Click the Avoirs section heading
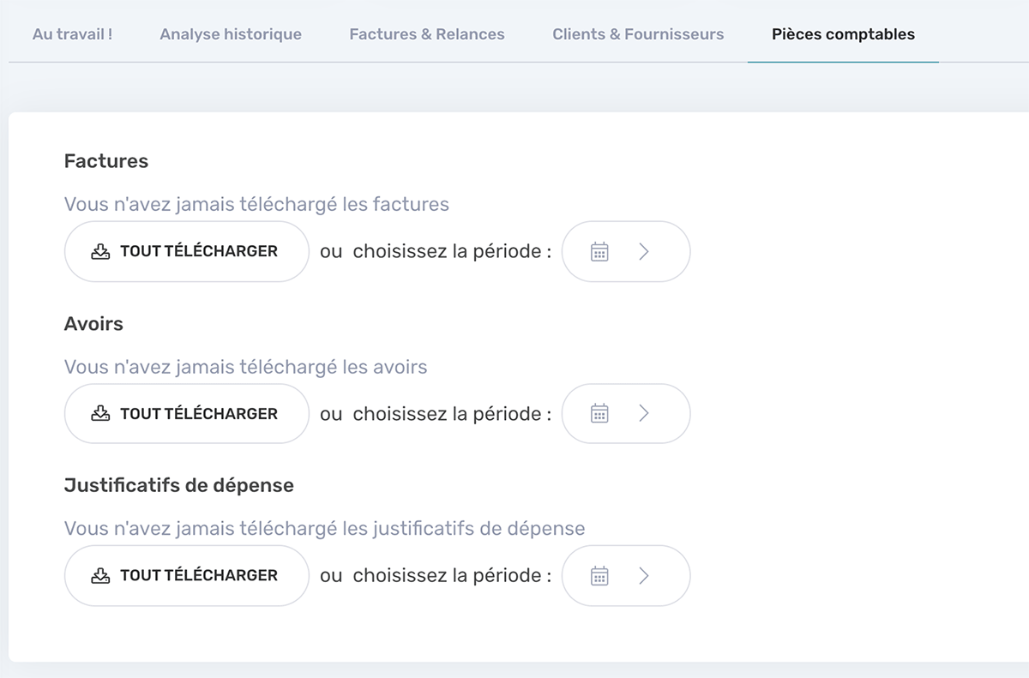Viewport: 1029px width, 678px height. 93,324
